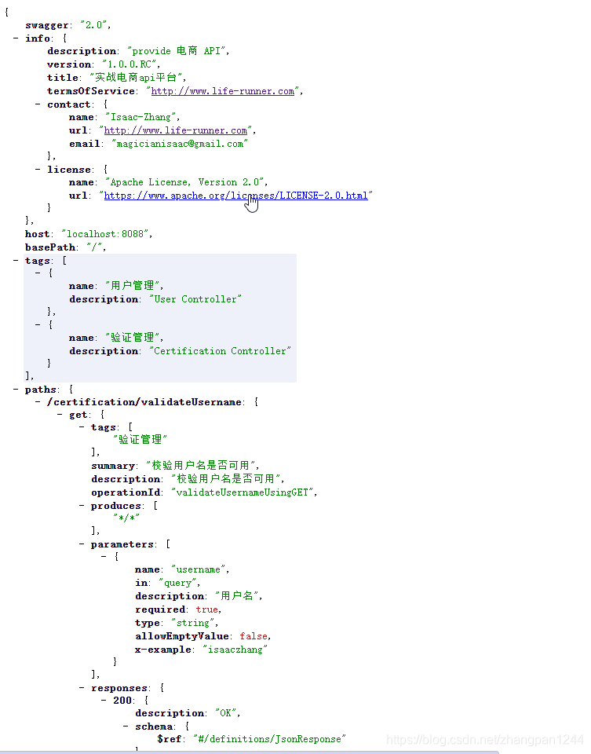Viewport: 591px width, 754px height.
Task: Open the Apache LICENSE-2.0.html link
Action: 236,196
